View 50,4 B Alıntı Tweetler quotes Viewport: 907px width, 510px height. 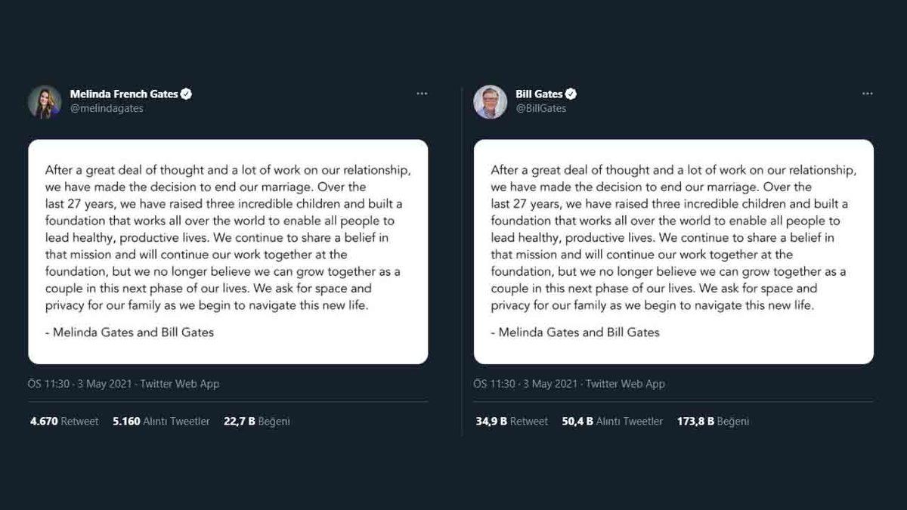pyautogui.click(x=612, y=422)
